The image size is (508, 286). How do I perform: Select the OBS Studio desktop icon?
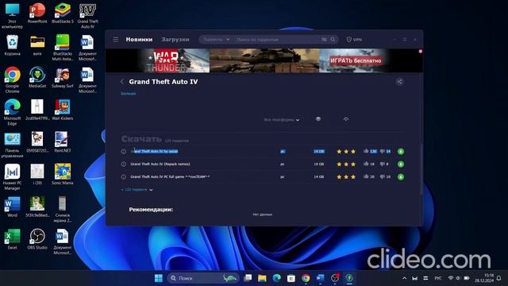37,238
